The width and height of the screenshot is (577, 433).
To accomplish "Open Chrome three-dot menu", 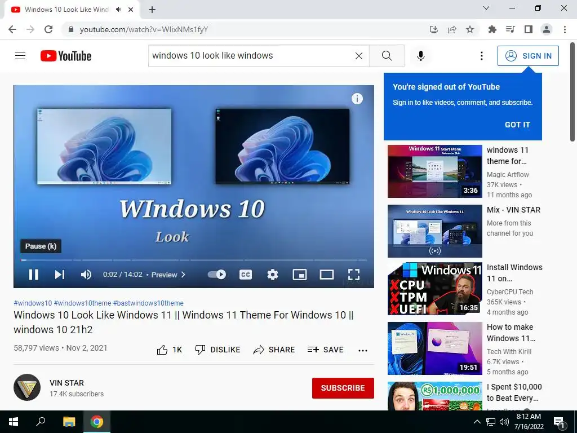I will [565, 29].
